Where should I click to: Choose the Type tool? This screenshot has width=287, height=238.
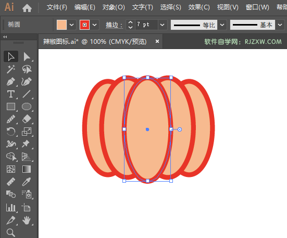[11, 94]
